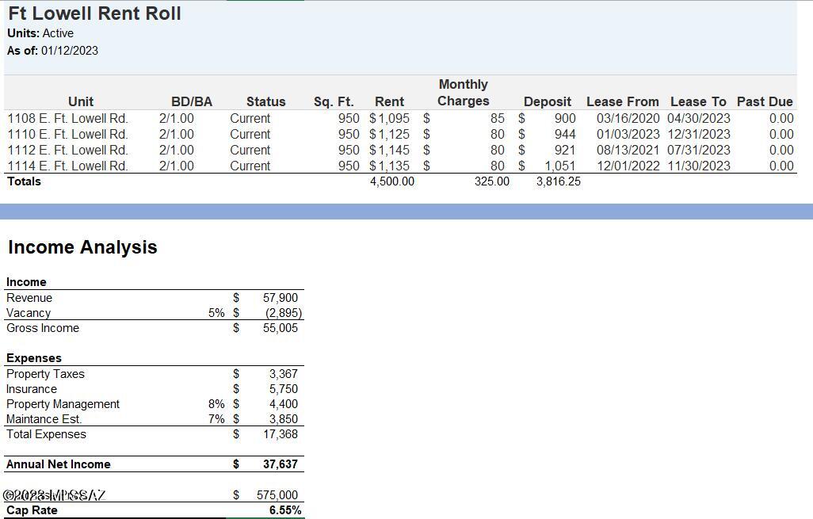
Task: Click the monthly charge '85'
Action: [x=498, y=119]
